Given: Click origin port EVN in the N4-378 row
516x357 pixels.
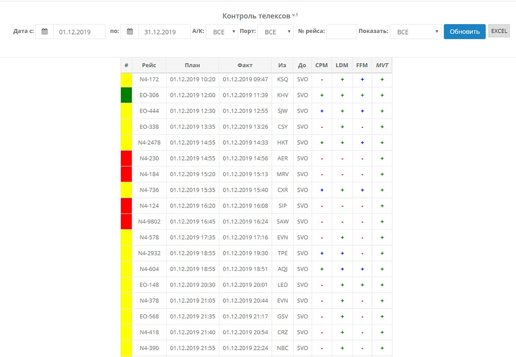Looking at the screenshot, I should [282, 300].
